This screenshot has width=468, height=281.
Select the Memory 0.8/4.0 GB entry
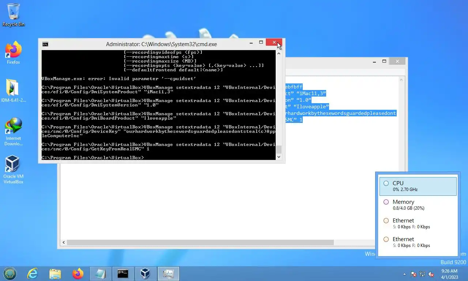click(418, 205)
